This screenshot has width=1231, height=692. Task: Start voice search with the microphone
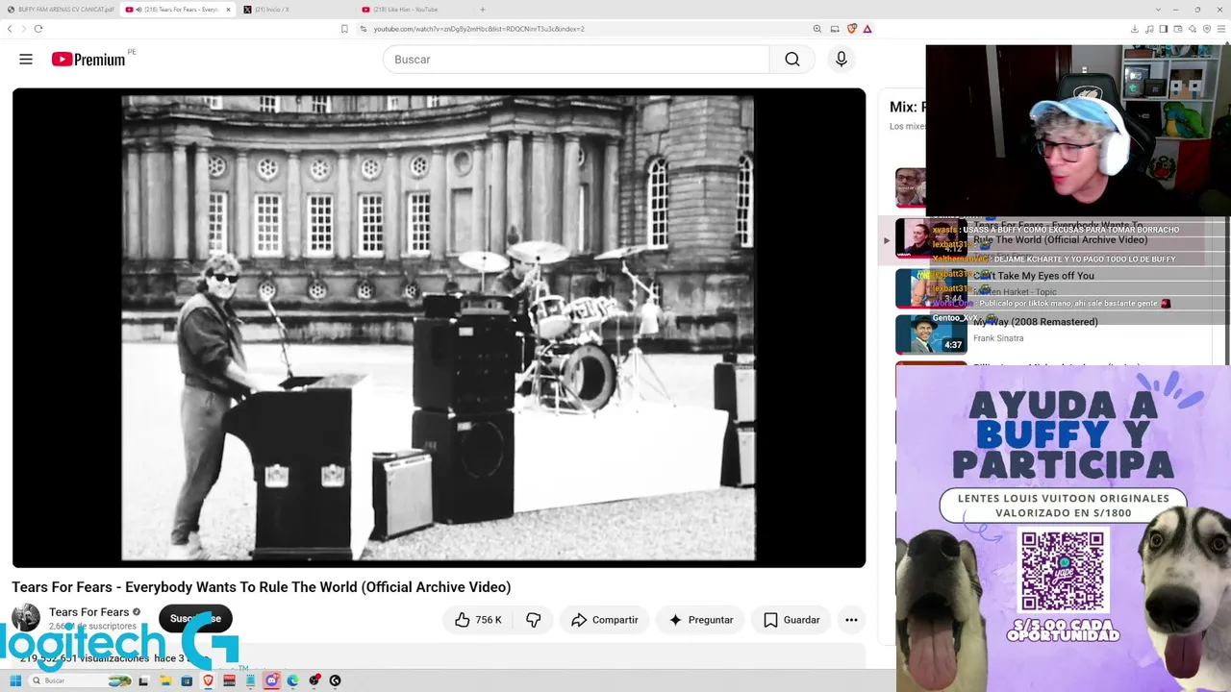842,60
